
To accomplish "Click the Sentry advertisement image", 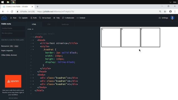I will point(13,81).
